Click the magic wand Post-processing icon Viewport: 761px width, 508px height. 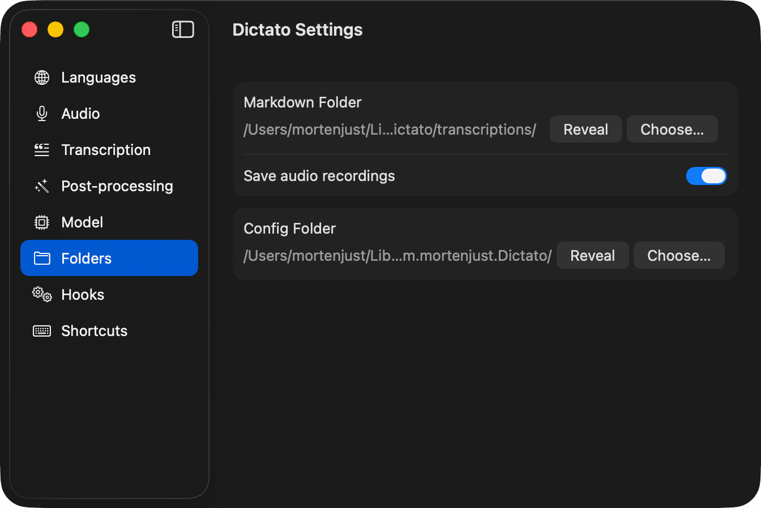point(41,186)
